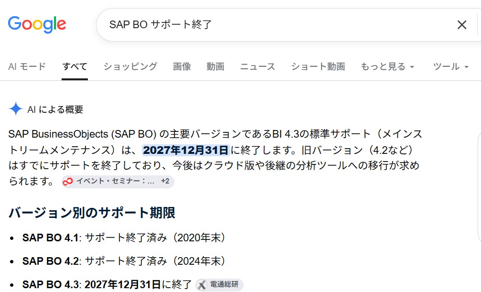Open the AI モード tab
Screen dimensions: 481x292
pyautogui.click(x=27, y=66)
